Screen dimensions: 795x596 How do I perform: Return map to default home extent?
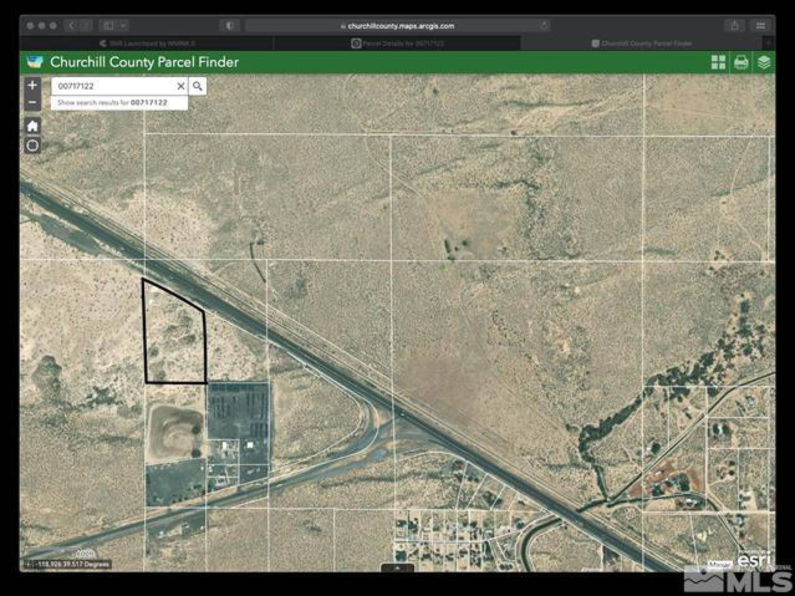point(33,126)
